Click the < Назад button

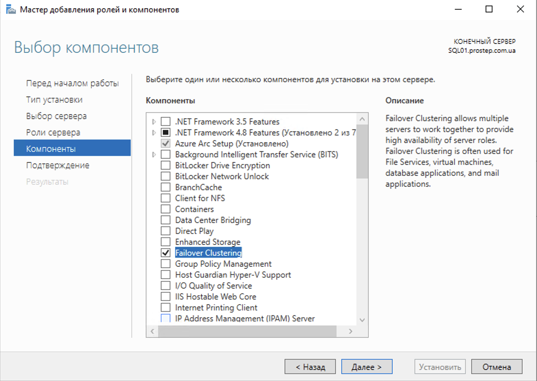310,367
